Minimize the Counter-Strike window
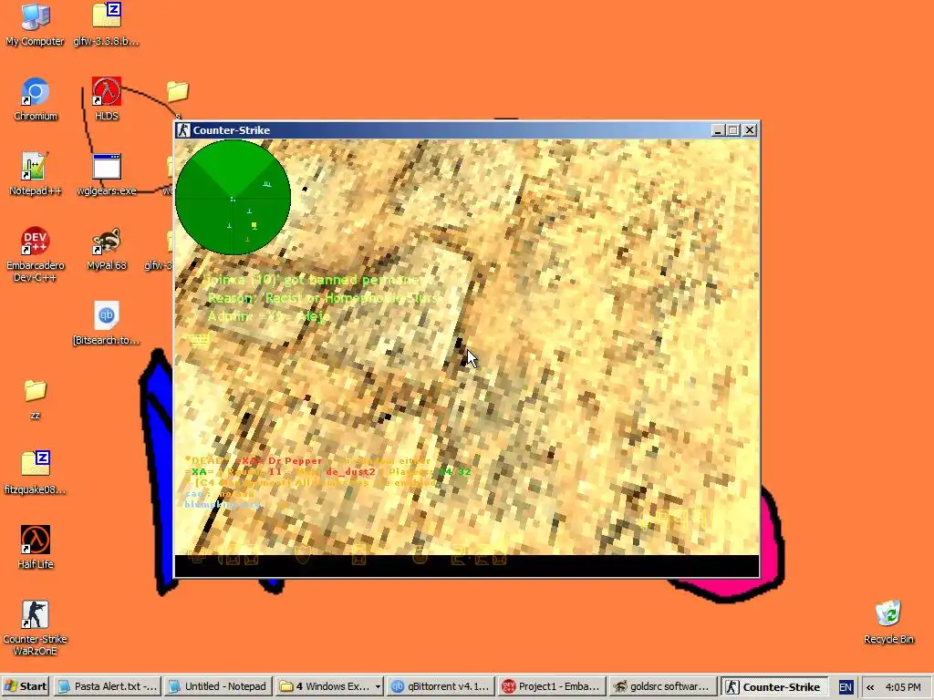The image size is (934, 700). coord(718,130)
